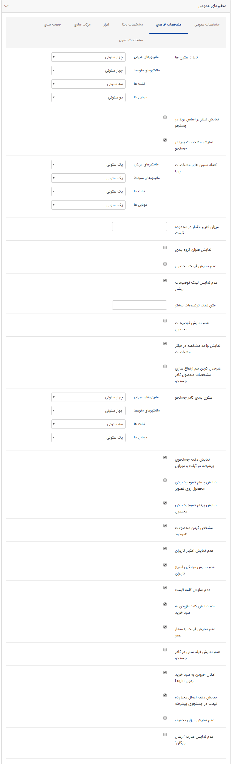This screenshot has width=233, height=764.
Task: Click the میزان تغییر مقدار در محدوده قیمت field
Action: 139,227
